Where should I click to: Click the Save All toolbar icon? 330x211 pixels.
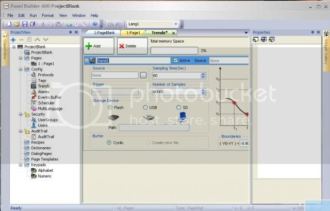(x=32, y=24)
